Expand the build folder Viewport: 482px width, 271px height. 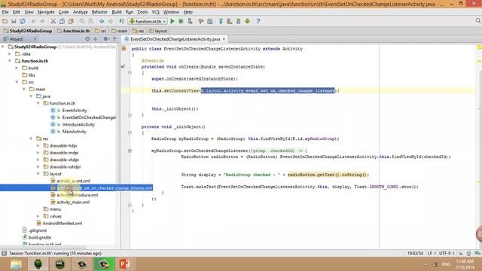pos(17,68)
